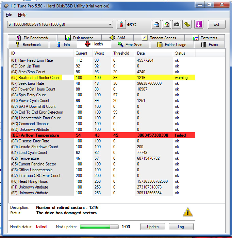
Task: Select the Uncorrectable Error Count row
Action: [x=103, y=118]
